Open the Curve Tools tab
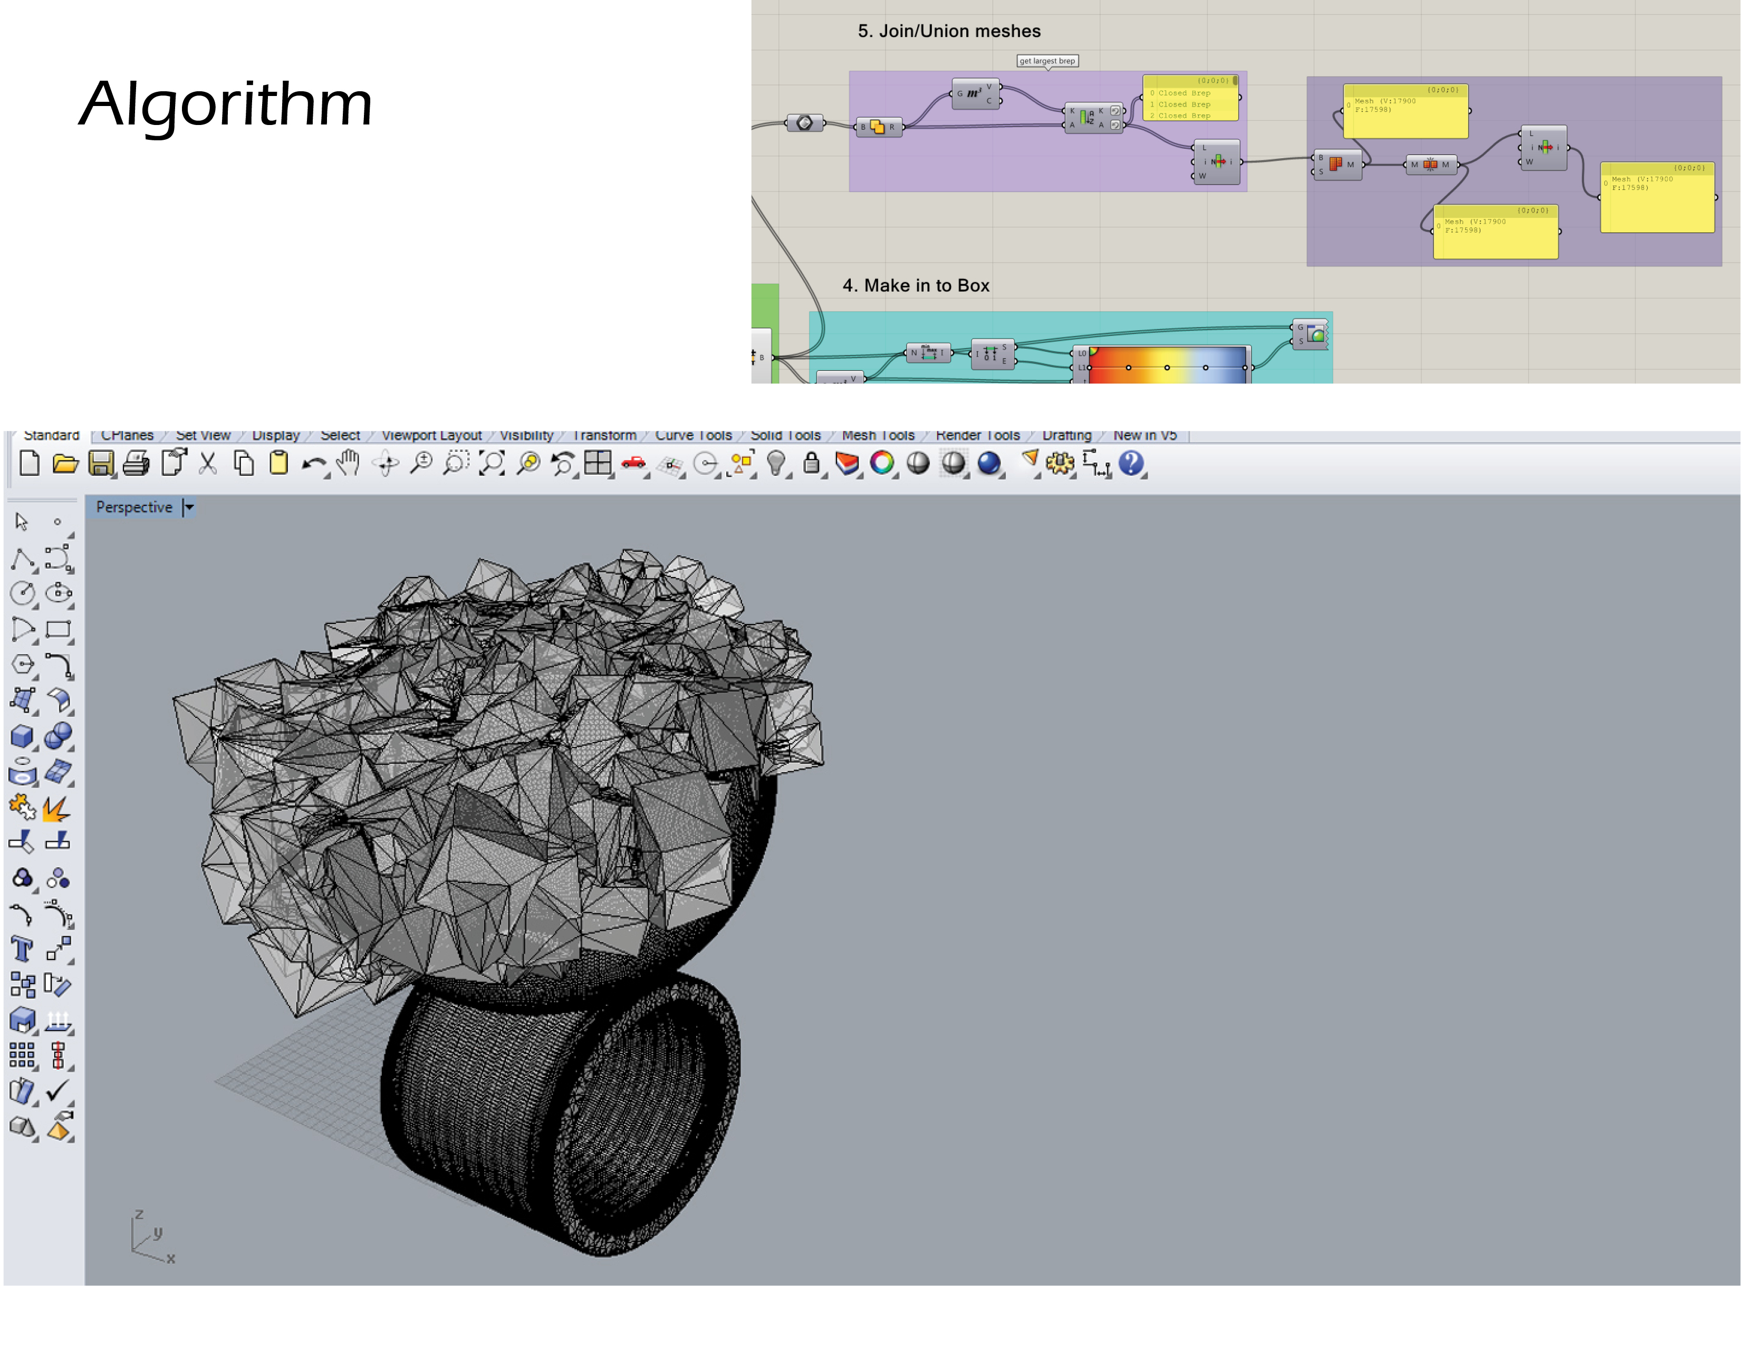Screen dimensions: 1741x1345 click(x=692, y=435)
